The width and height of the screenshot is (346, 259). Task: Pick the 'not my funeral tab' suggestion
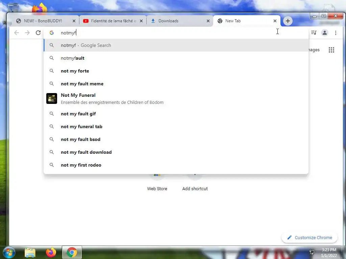pyautogui.click(x=176, y=126)
